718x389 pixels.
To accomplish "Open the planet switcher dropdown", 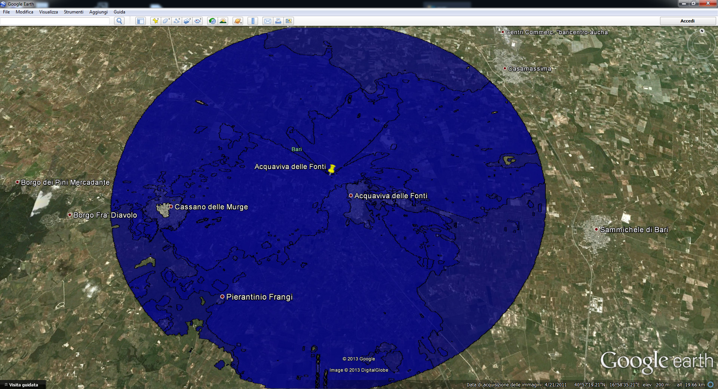I will 238,21.
